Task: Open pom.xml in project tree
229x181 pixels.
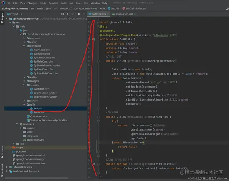Action: point(21,151)
